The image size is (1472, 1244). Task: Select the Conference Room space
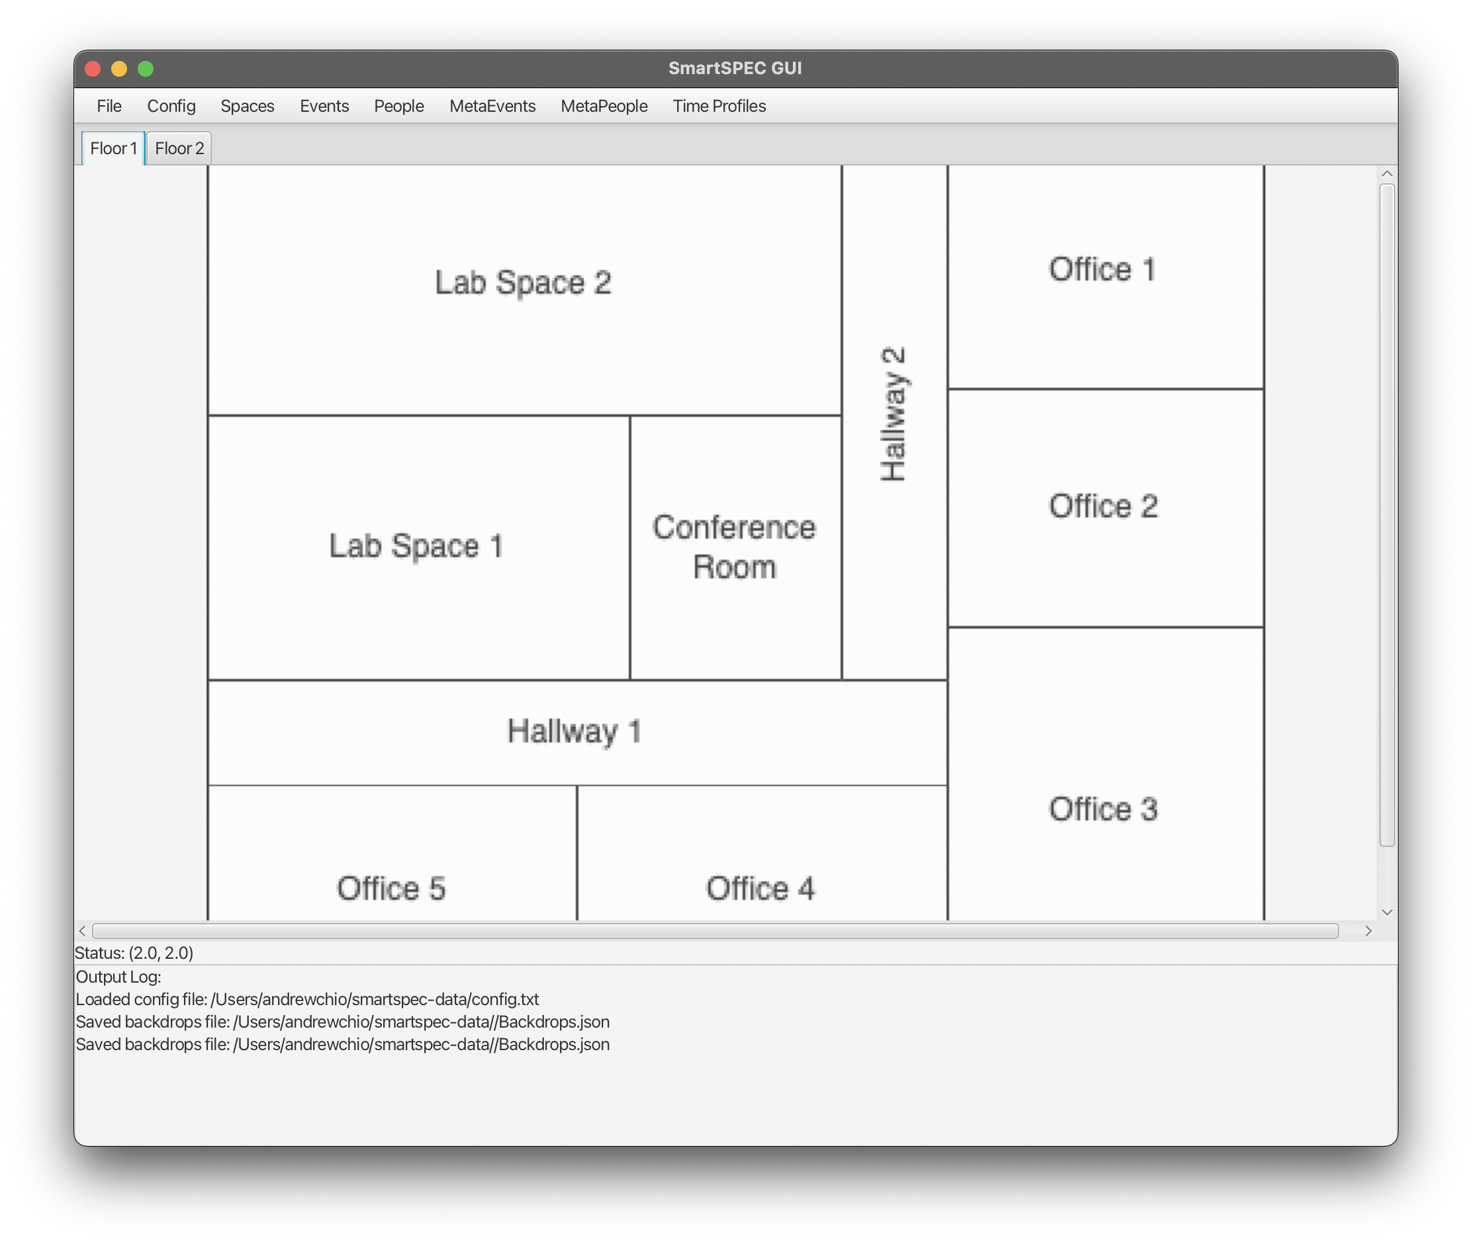point(735,547)
